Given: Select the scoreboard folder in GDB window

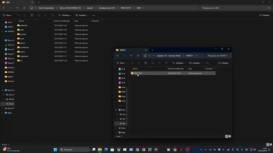Looking at the screenshot, I should coord(24,47).
